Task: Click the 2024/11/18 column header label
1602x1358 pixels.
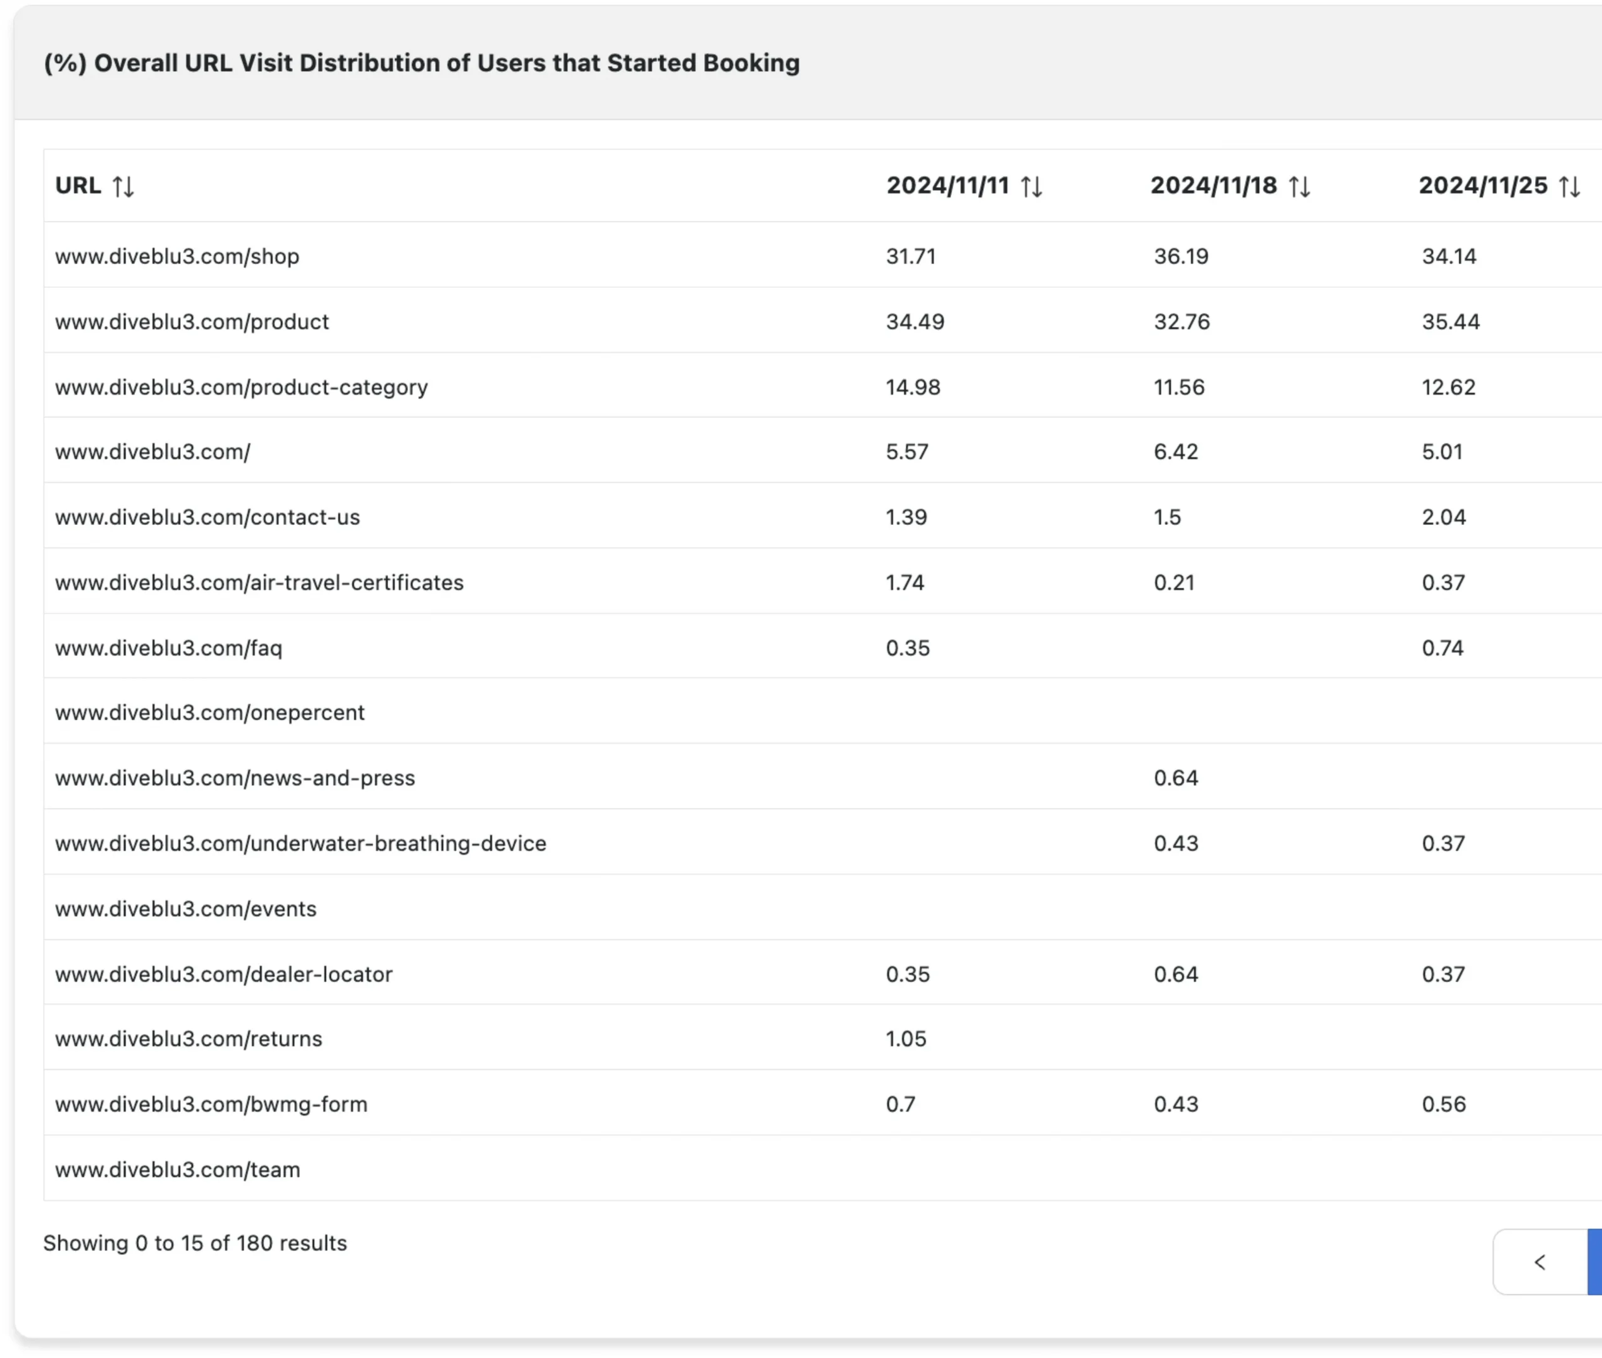Action: 1213,186
